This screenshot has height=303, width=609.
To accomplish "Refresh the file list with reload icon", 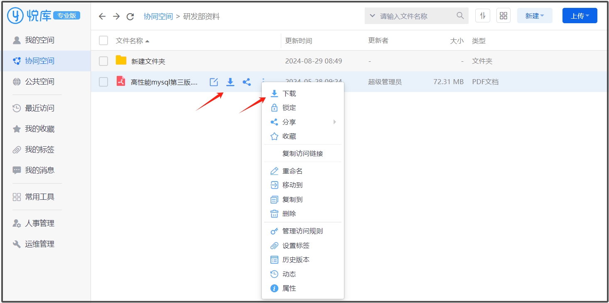I will (130, 17).
